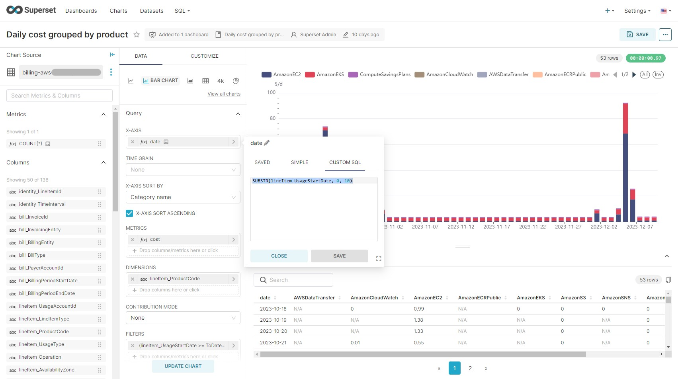Select the pie chart type icon
The height and width of the screenshot is (379, 678).
[x=236, y=81]
